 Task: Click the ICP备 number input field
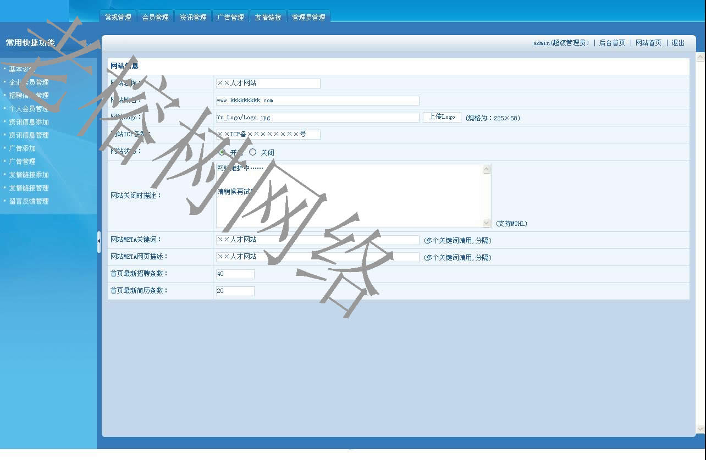click(268, 135)
